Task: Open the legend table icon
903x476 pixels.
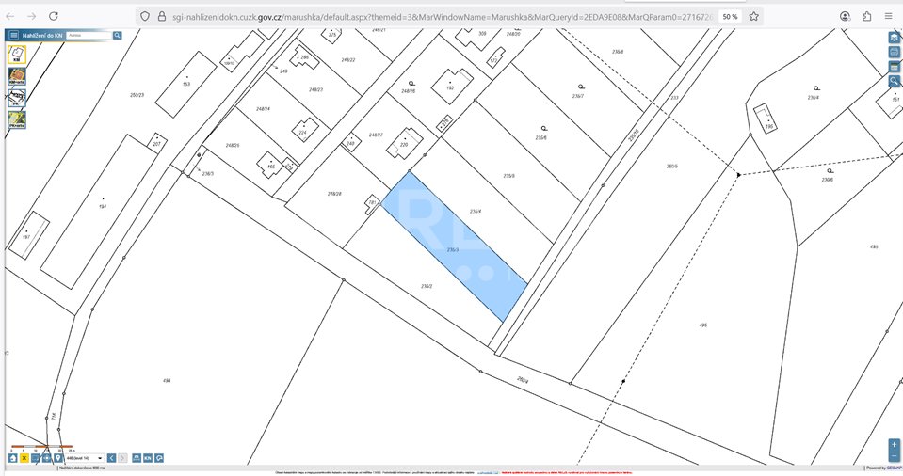Action: coord(895,68)
